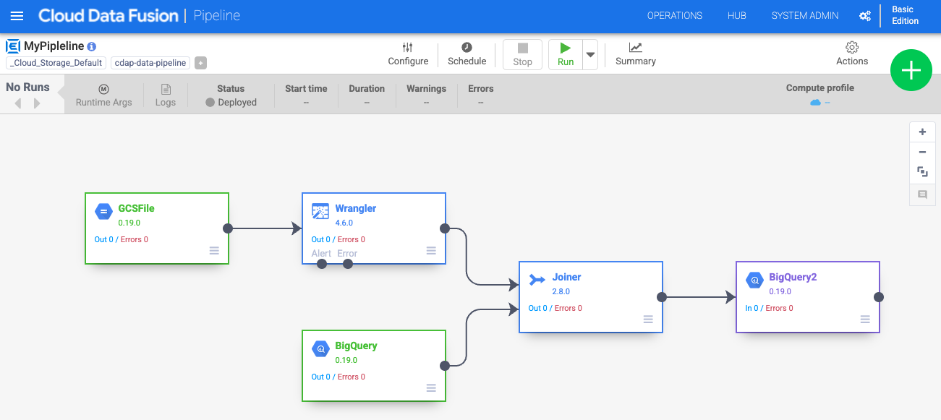941x420 pixels.
Task: Open pipeline Summary chart
Action: point(636,54)
